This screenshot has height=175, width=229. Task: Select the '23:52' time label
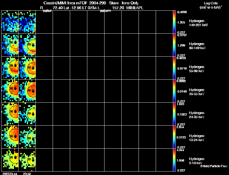(x=27, y=174)
